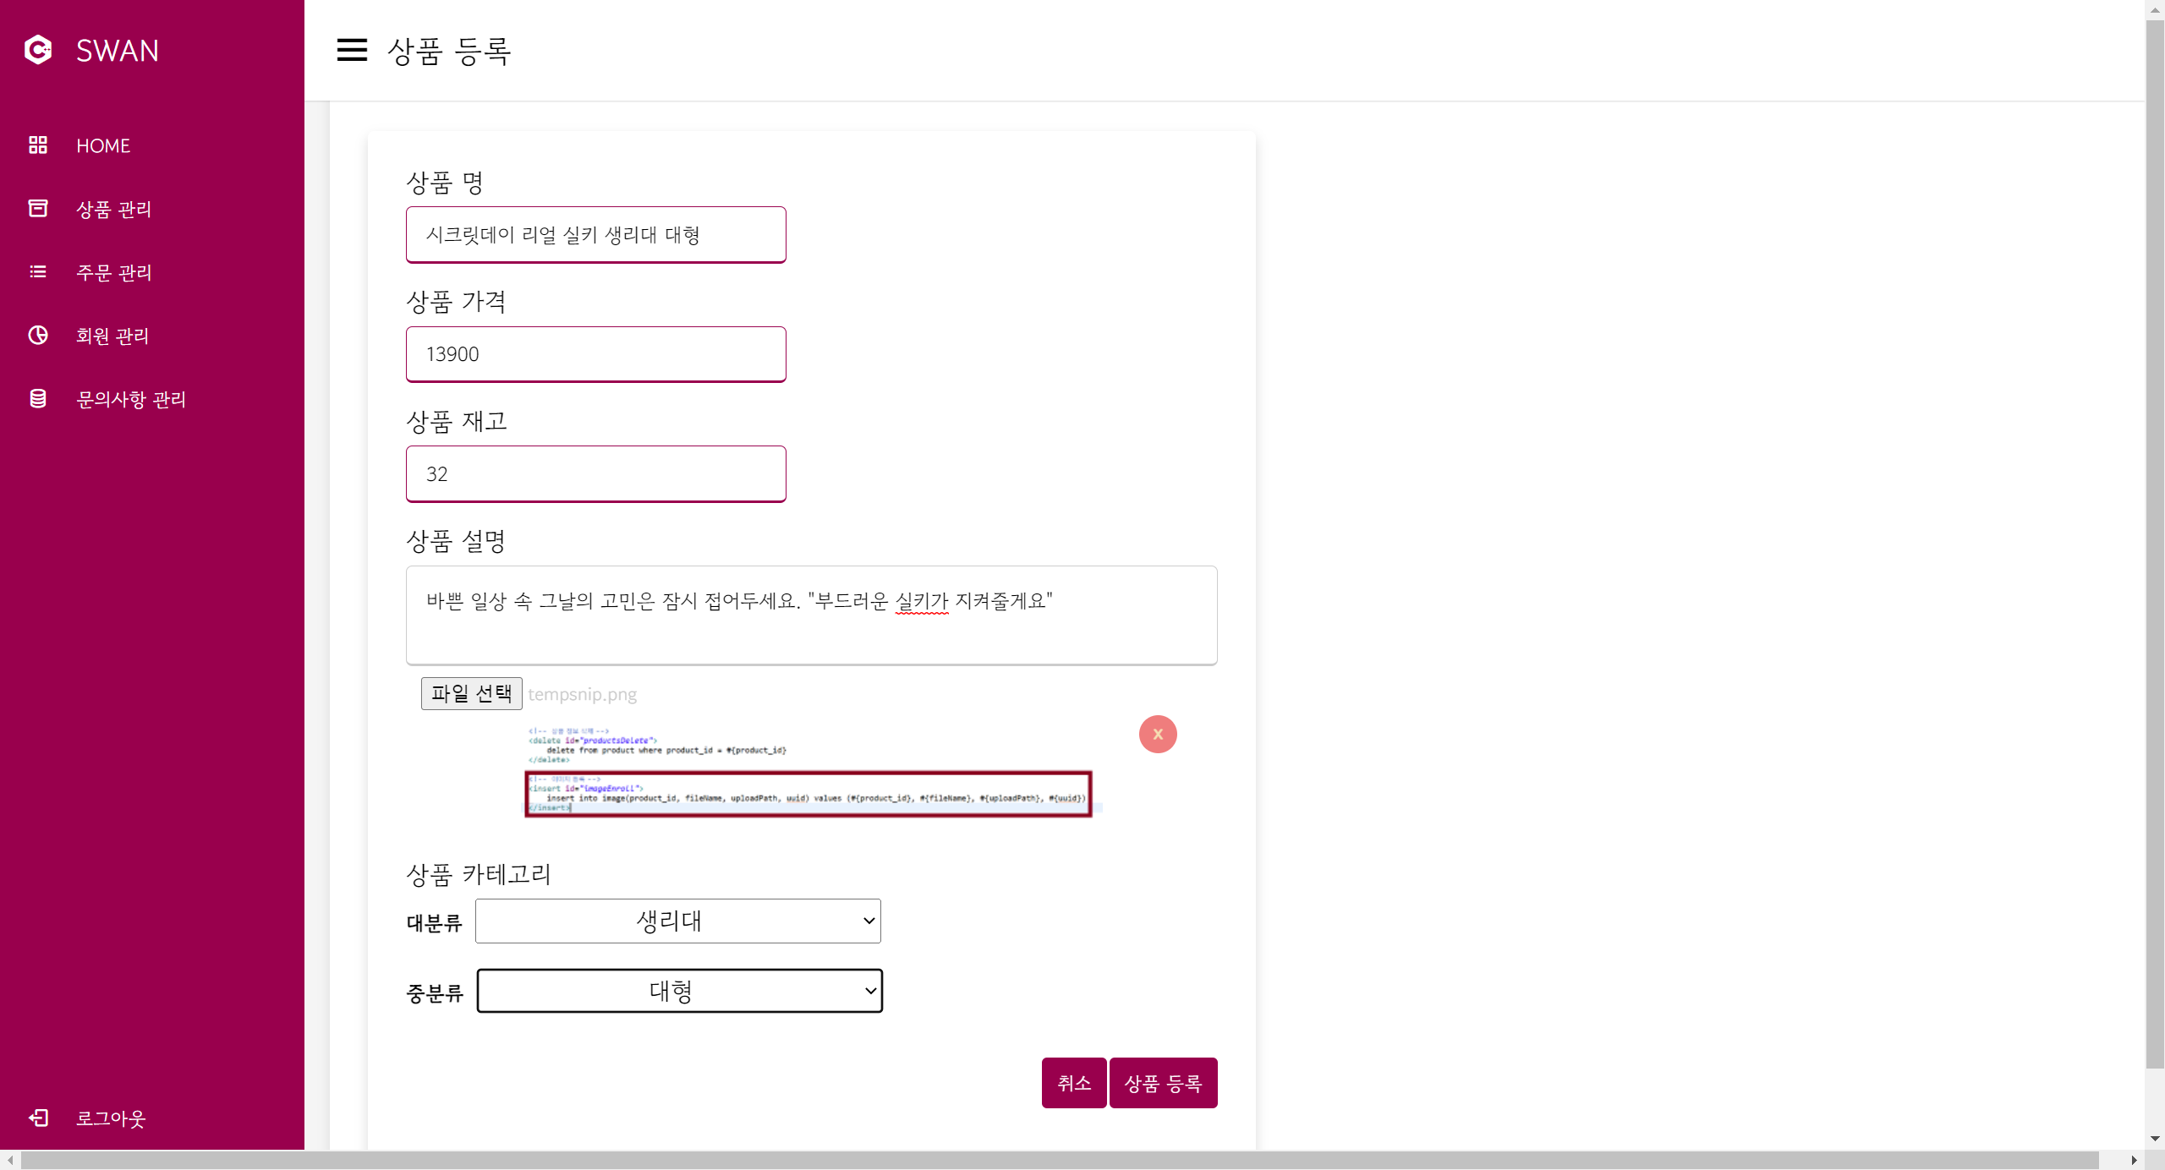This screenshot has width=2165, height=1170.
Task: Click the 상품 가격 input field
Action: [595, 354]
